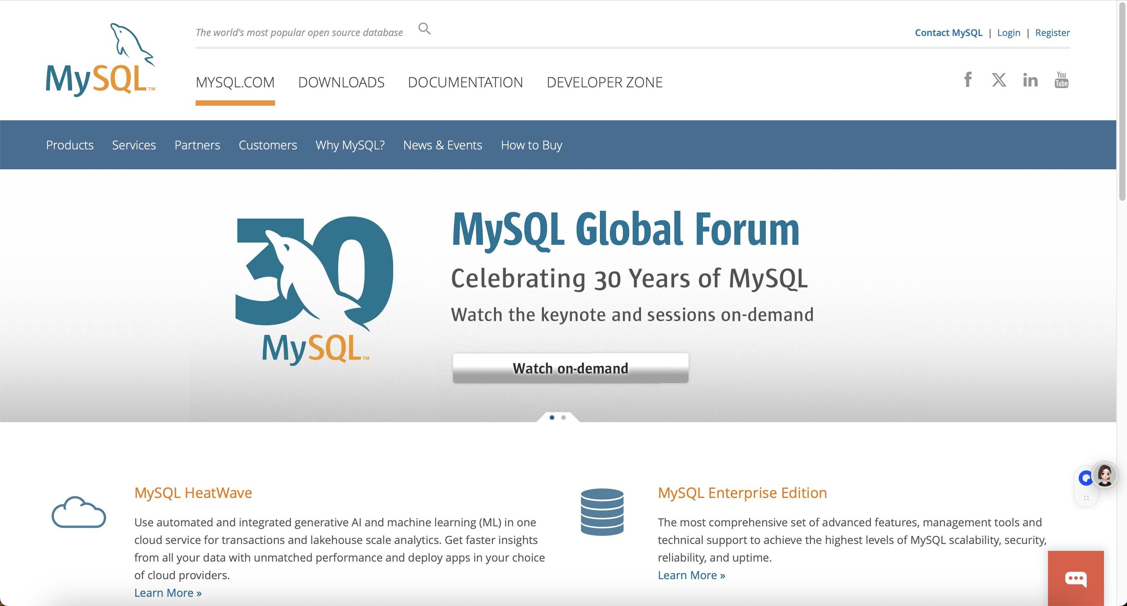The height and width of the screenshot is (606, 1127).
Task: Click the HeatWave cloud icon
Action: (79, 512)
